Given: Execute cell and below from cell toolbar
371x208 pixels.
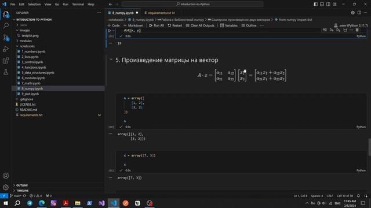Looking at the screenshot, I should [x=339, y=30].
